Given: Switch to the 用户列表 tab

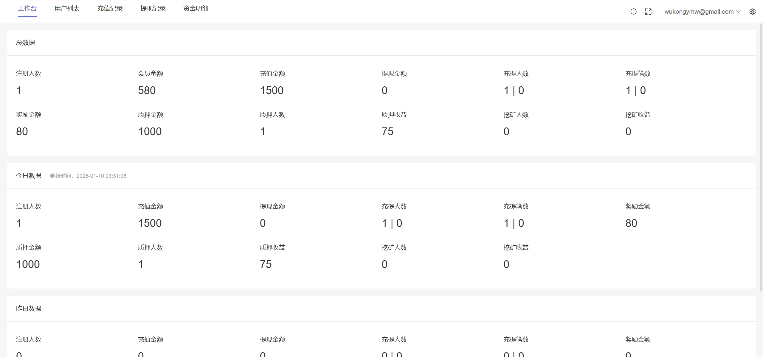Looking at the screenshot, I should (x=67, y=8).
